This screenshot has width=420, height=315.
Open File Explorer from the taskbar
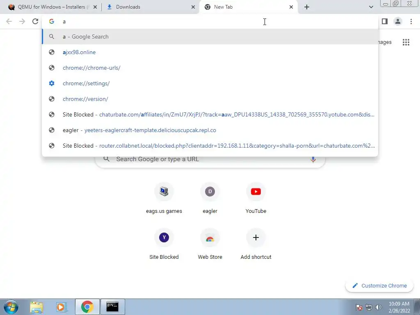[x=37, y=307]
